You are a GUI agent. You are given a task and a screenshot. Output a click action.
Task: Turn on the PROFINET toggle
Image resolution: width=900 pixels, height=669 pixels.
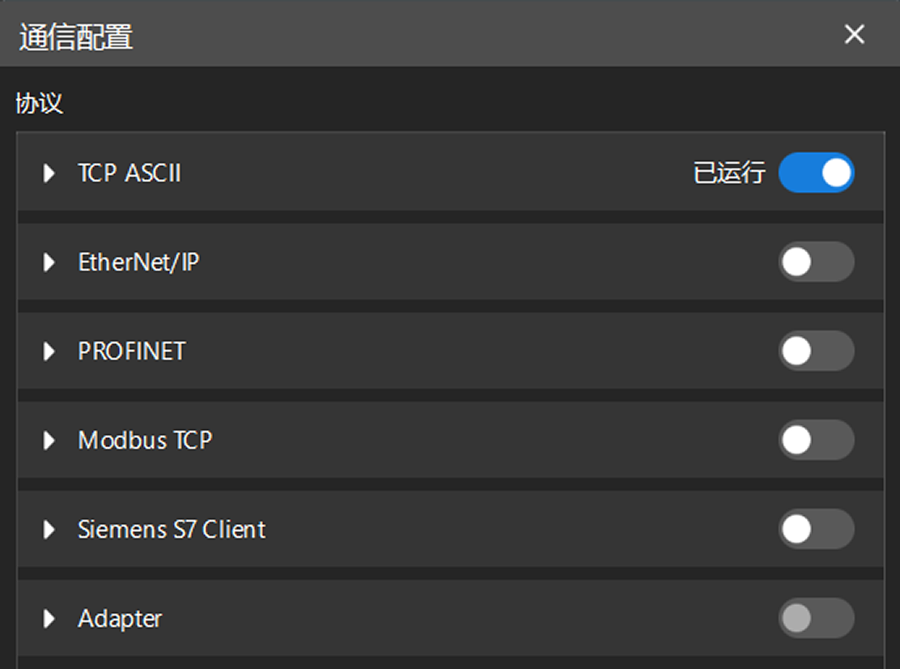816,351
